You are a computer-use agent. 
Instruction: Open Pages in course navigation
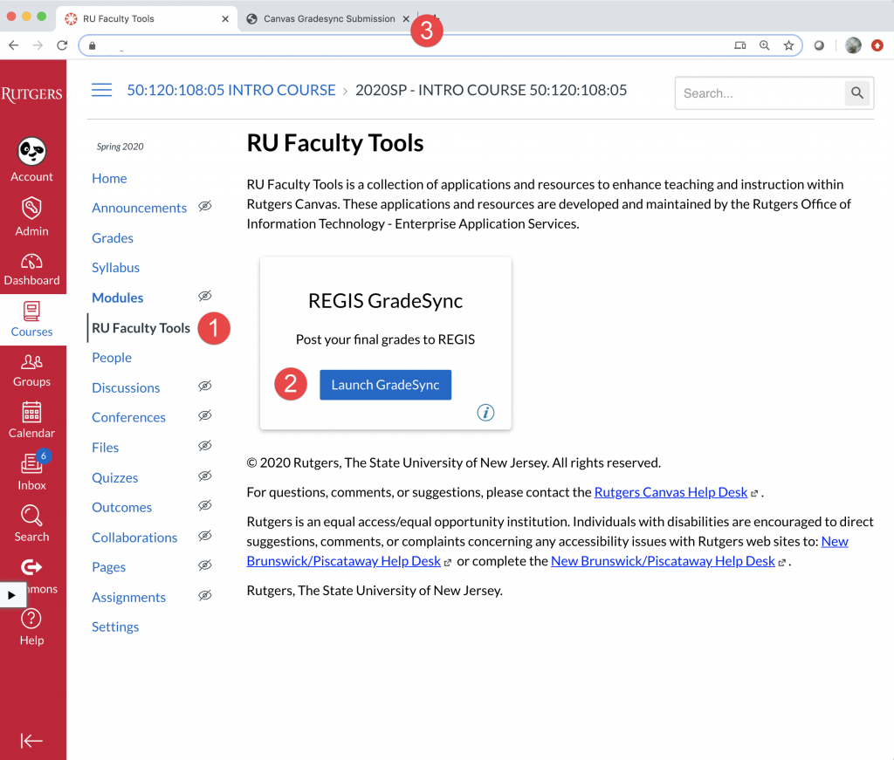(109, 567)
